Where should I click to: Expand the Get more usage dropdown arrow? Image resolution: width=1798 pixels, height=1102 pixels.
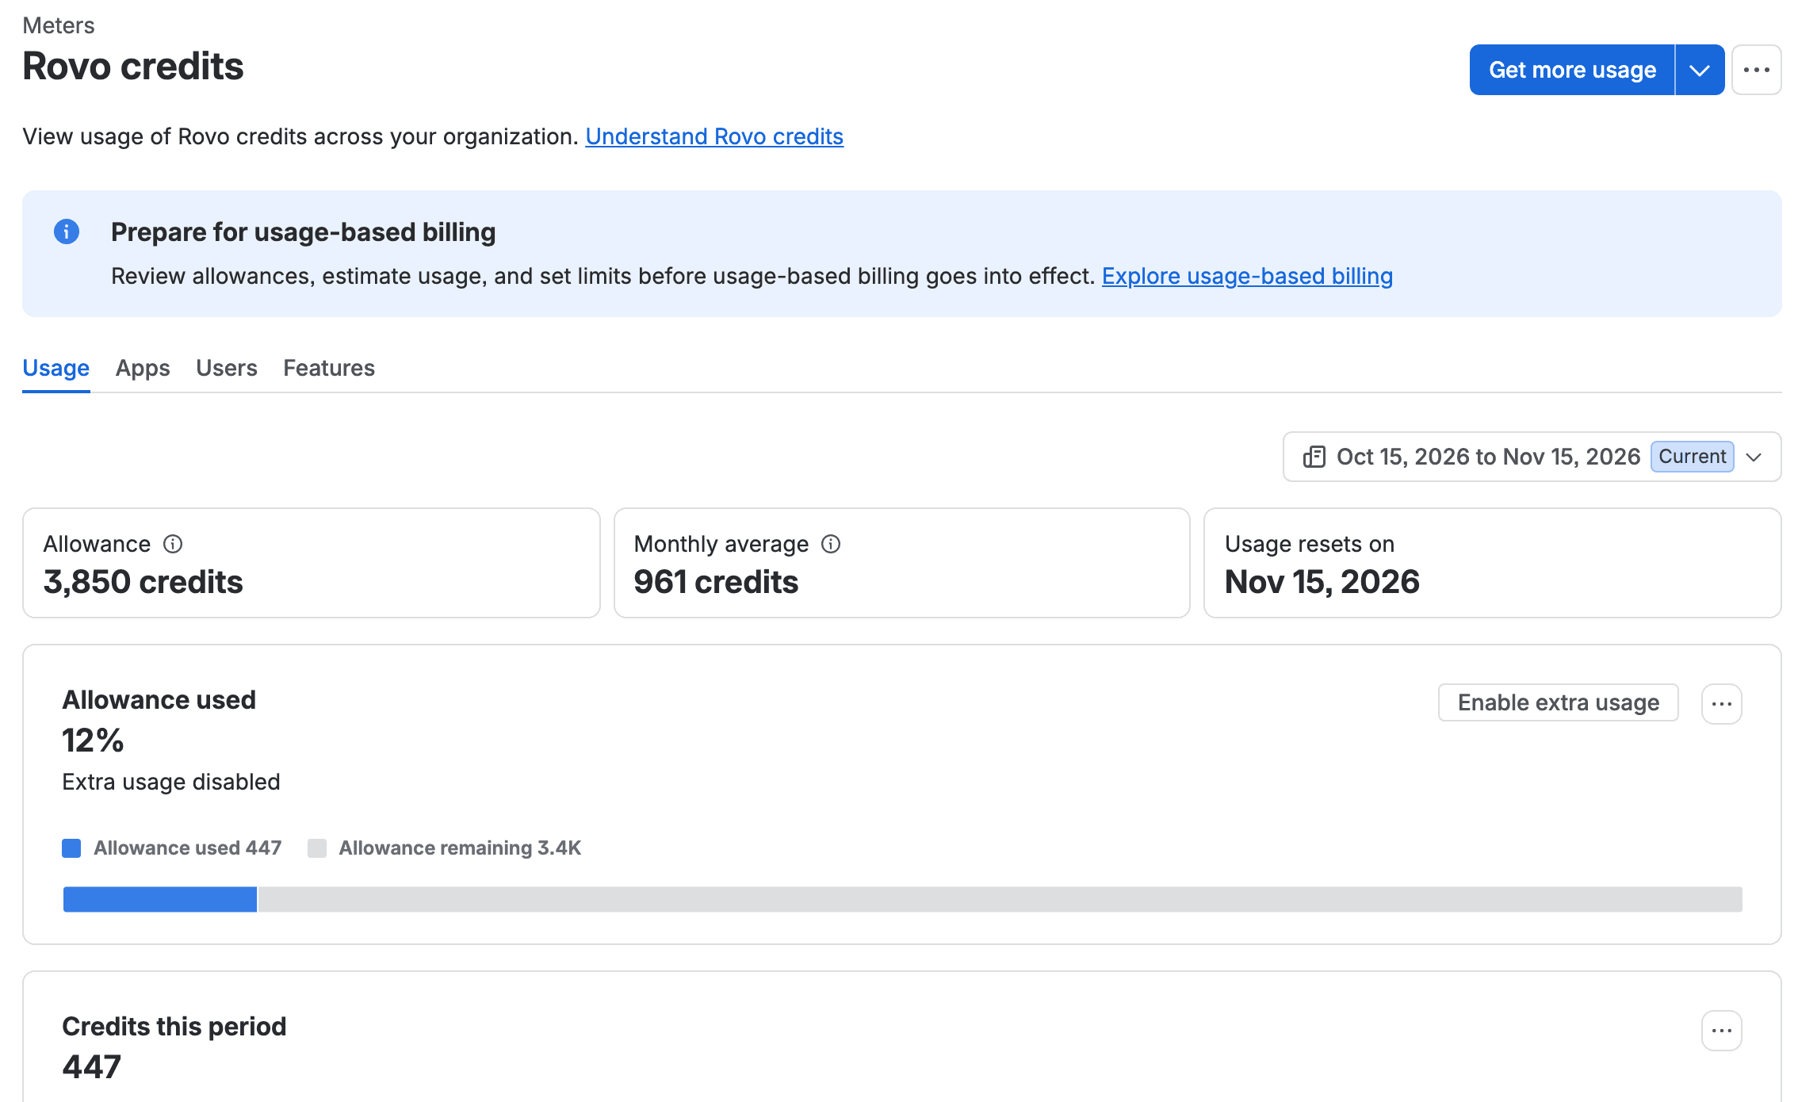[x=1700, y=70]
